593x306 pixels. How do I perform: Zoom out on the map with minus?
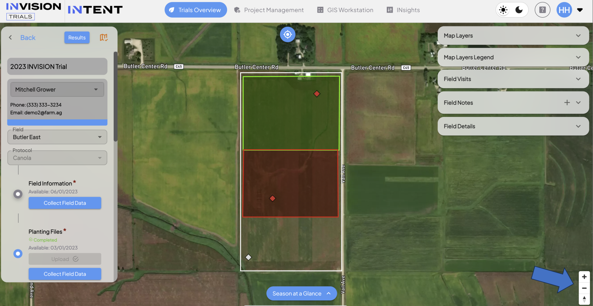point(584,288)
